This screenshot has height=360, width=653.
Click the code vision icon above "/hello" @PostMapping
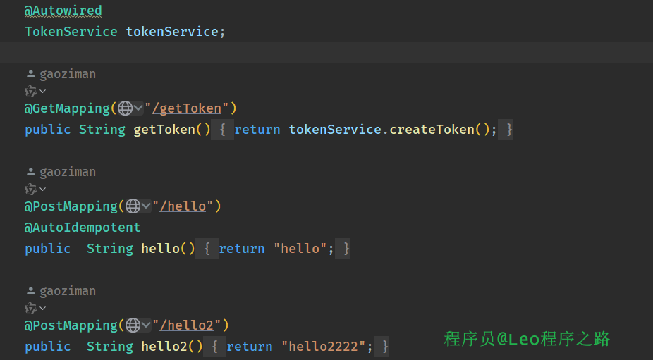(x=31, y=189)
